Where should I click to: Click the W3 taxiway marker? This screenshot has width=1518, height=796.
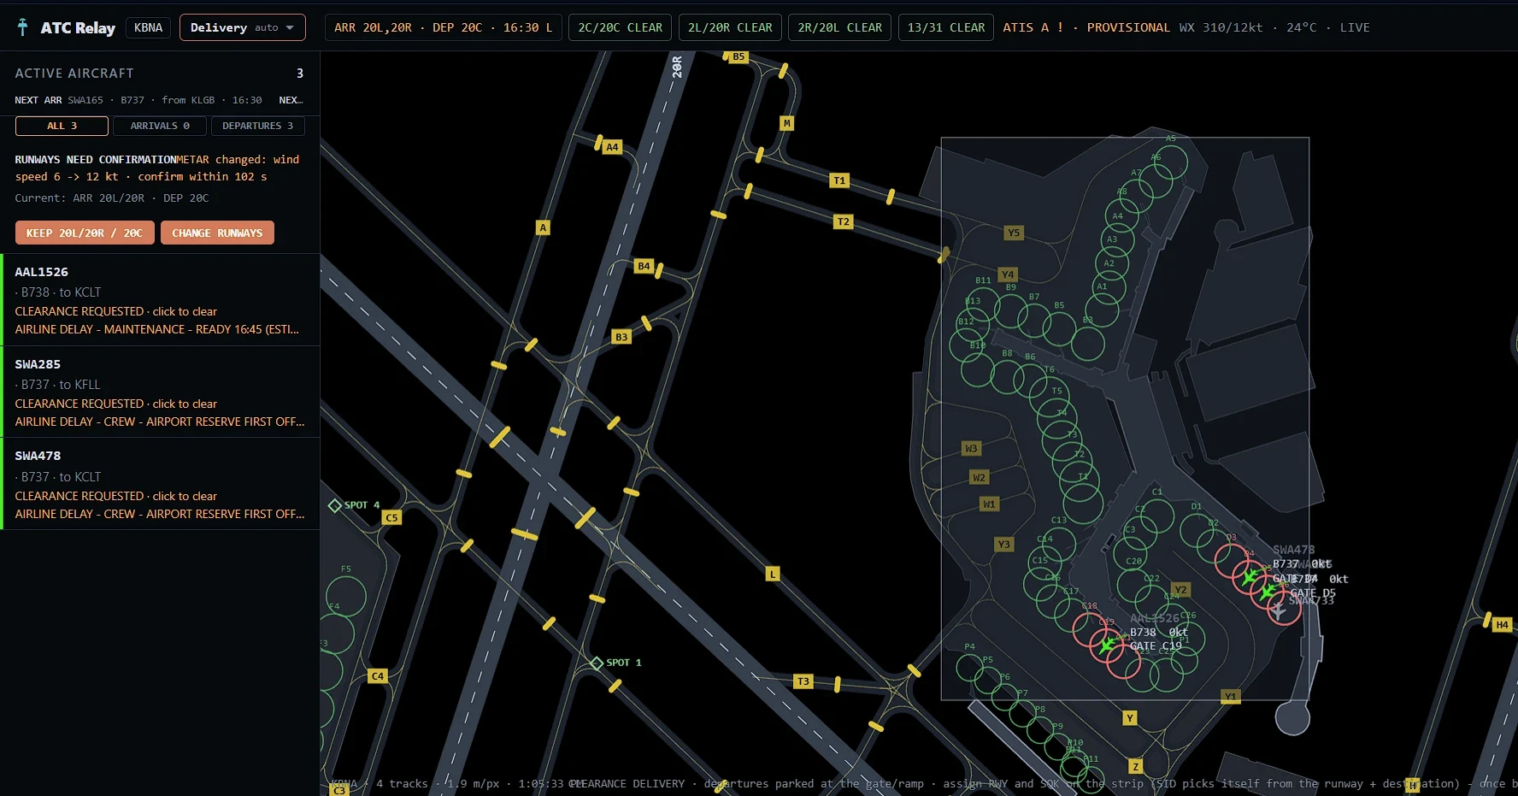click(x=971, y=448)
